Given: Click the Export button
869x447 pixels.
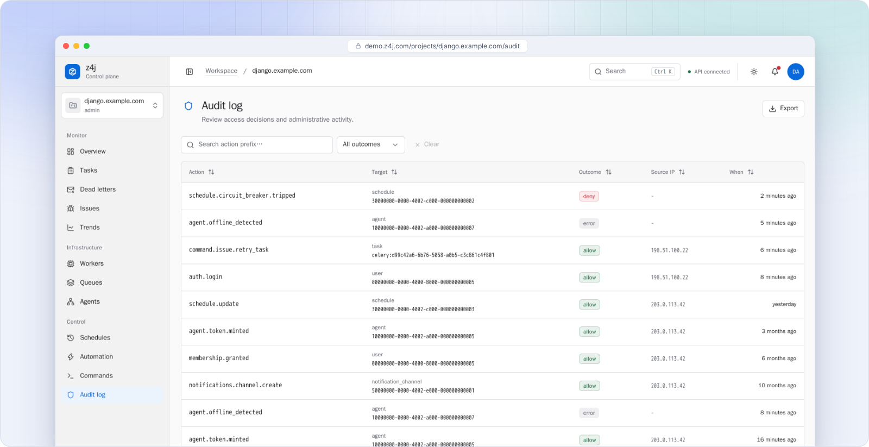Looking at the screenshot, I should [x=783, y=109].
